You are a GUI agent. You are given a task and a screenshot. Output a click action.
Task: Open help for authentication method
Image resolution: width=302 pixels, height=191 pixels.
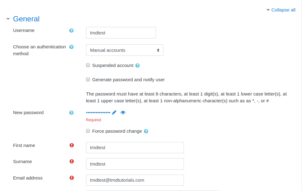click(x=71, y=47)
